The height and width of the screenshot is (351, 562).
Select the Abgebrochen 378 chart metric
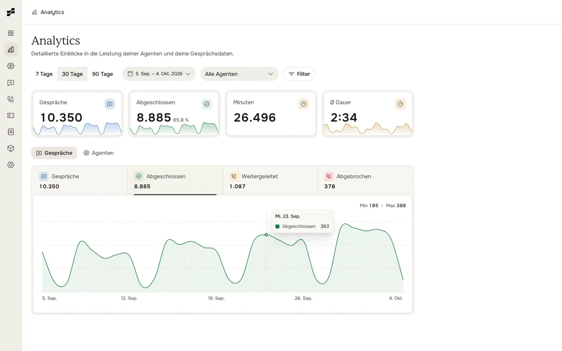pyautogui.click(x=365, y=181)
